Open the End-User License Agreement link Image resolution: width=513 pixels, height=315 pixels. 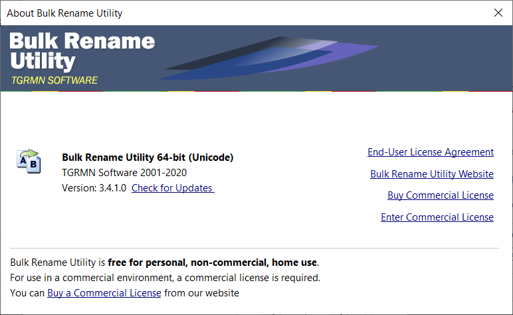pos(431,152)
